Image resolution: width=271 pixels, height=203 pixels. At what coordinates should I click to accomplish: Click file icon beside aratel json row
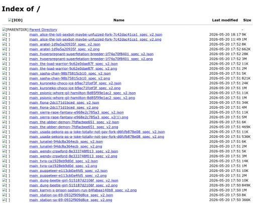coord(6,44)
